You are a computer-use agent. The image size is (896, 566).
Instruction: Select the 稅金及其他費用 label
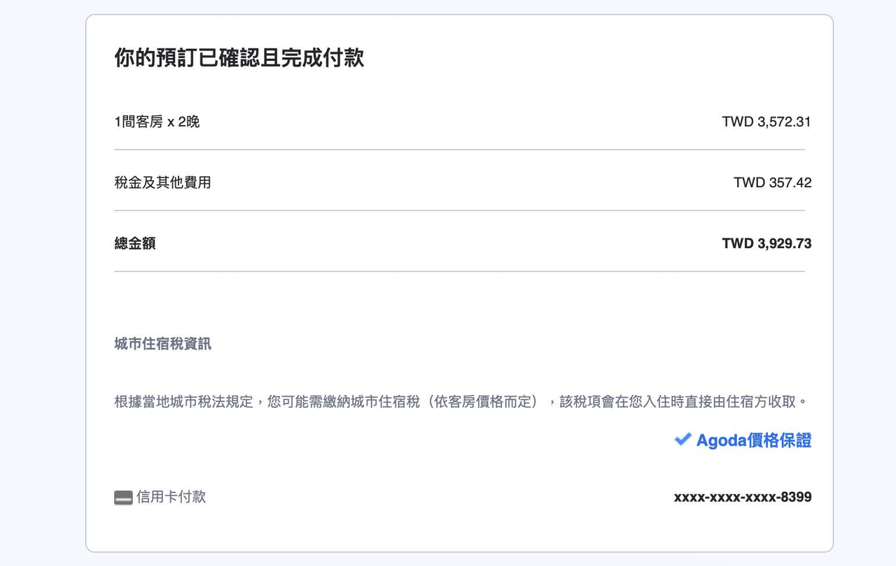[x=162, y=183]
